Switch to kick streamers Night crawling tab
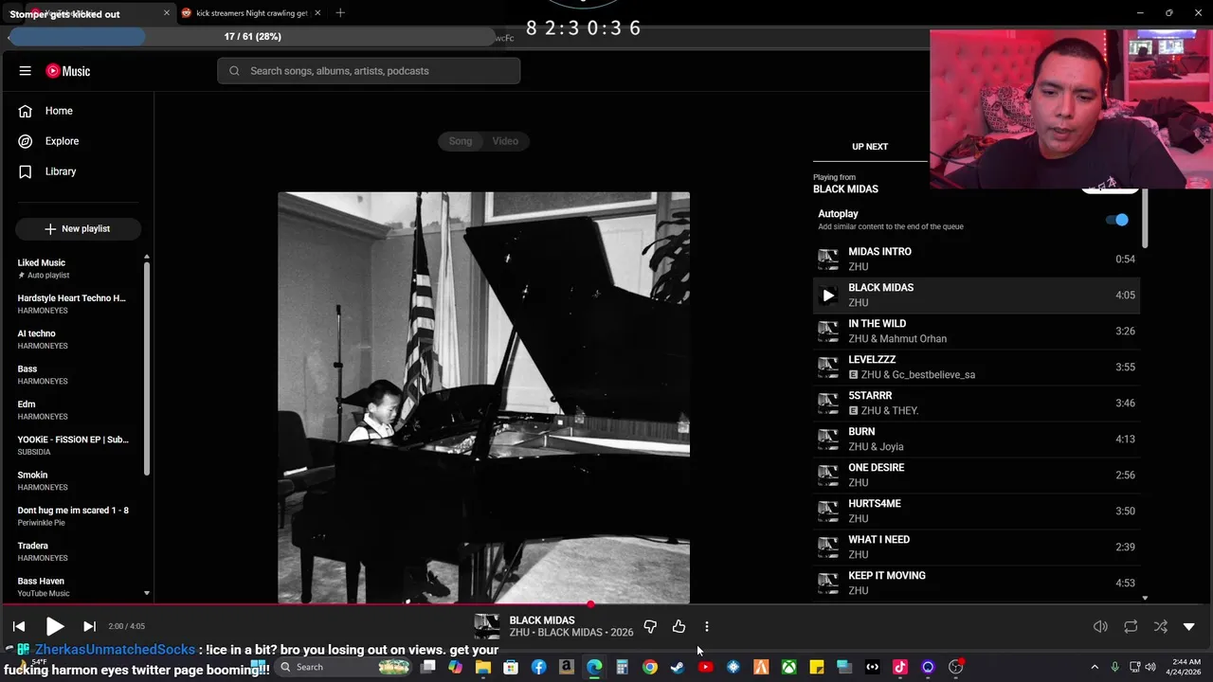1213x682 pixels. coord(249,13)
